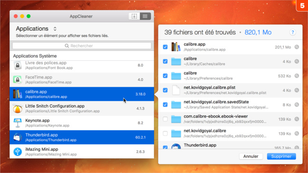Select FaceTime.app in the list

[82, 80]
